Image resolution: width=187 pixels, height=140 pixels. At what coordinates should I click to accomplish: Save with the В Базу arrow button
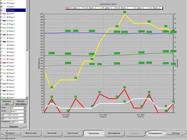tap(176, 133)
